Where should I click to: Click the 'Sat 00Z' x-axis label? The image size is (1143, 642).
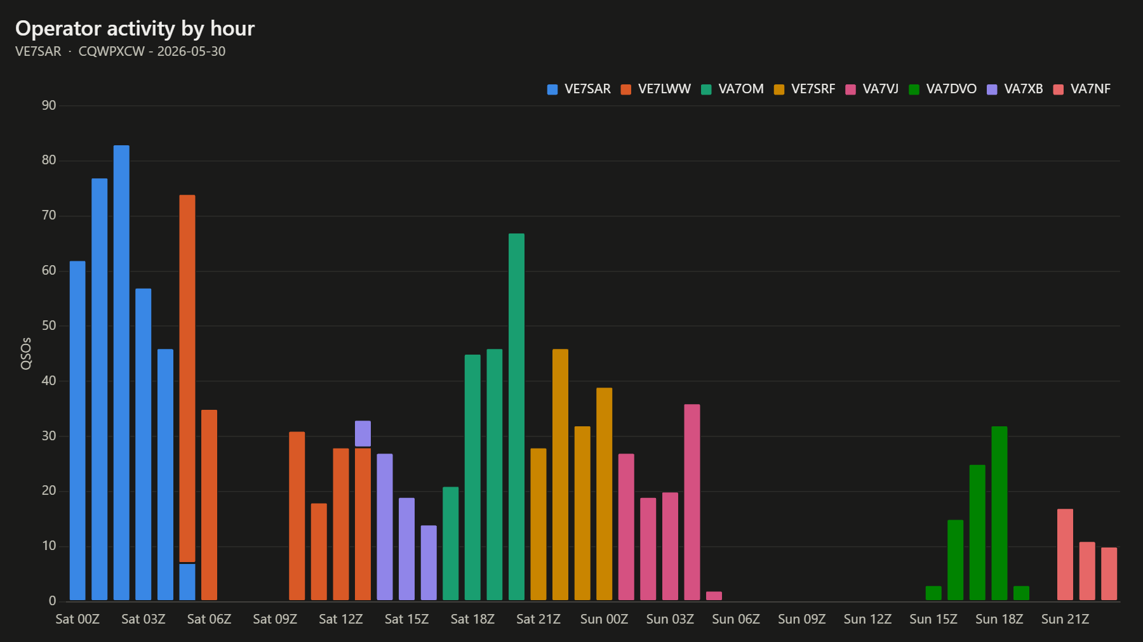[x=77, y=619]
